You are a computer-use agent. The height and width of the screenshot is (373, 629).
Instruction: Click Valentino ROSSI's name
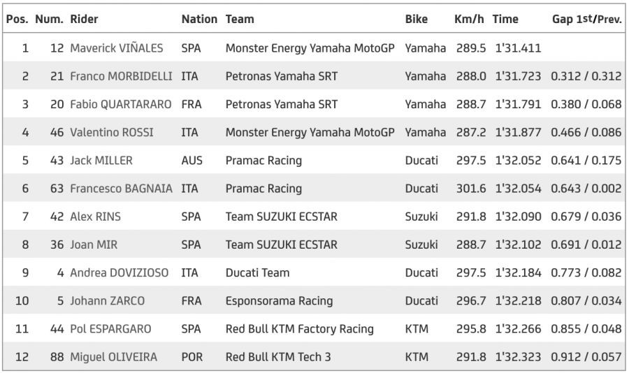(112, 132)
